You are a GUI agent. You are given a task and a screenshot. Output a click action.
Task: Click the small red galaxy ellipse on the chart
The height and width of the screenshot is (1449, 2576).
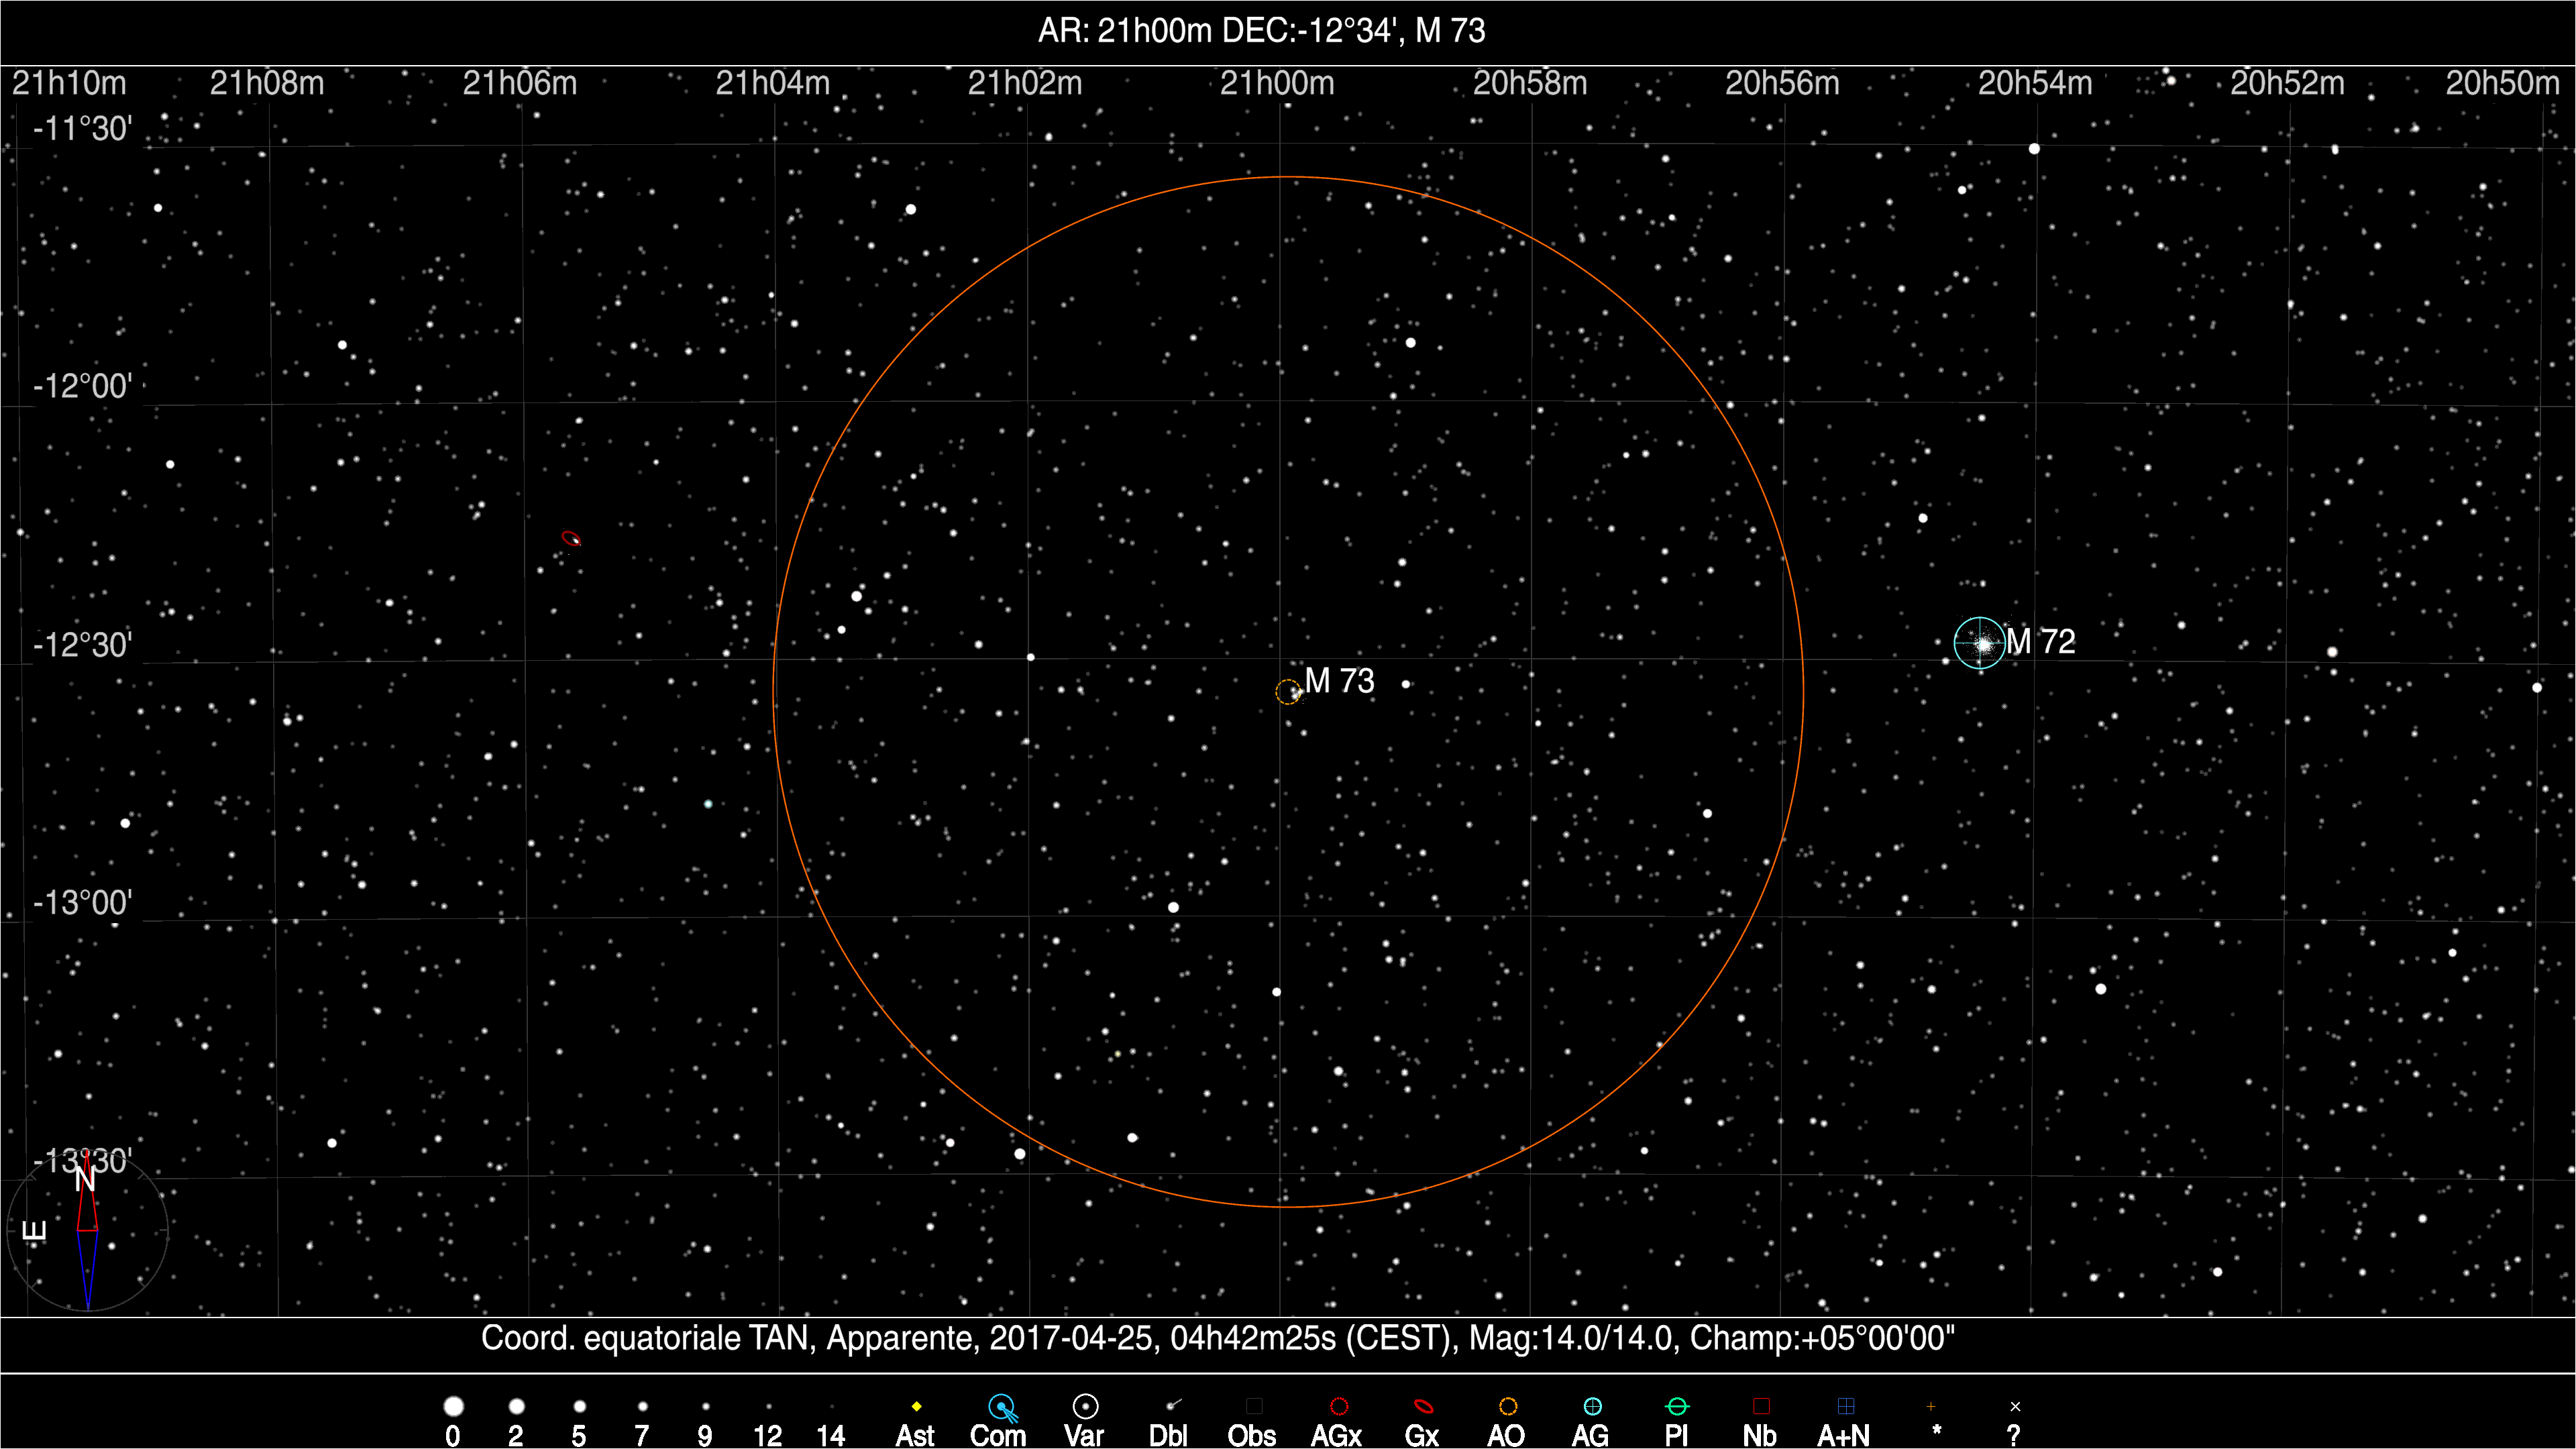coord(571,539)
